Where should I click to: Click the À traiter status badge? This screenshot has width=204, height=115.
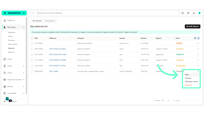(x=179, y=43)
